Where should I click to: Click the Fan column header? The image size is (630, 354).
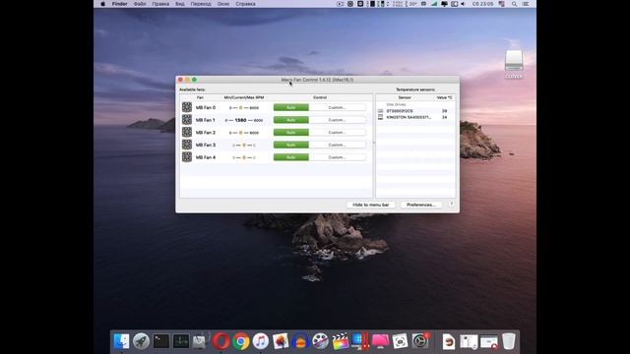click(200, 97)
